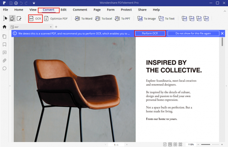This screenshot has height=147, width=228.
Task: Adjust the zoom level slider
Action: (210, 144)
